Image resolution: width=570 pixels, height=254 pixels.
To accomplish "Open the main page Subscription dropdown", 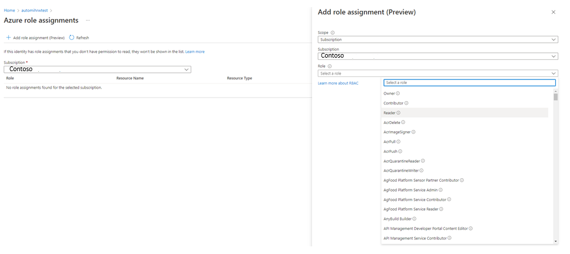I will (x=97, y=69).
